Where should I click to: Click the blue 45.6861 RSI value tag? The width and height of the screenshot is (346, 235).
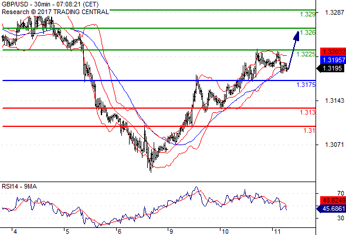(331, 209)
